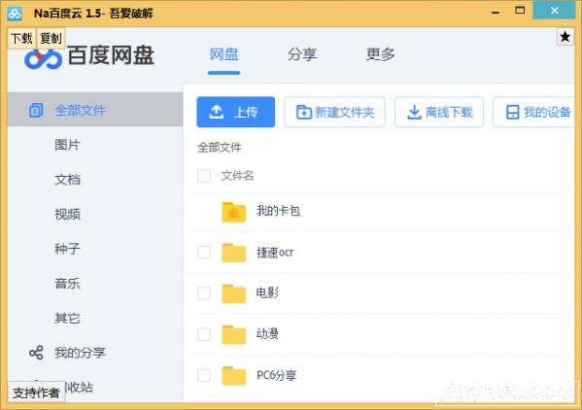Image resolution: width=582 pixels, height=410 pixels.
Task: Check the box beside 电影
Action: point(204,293)
